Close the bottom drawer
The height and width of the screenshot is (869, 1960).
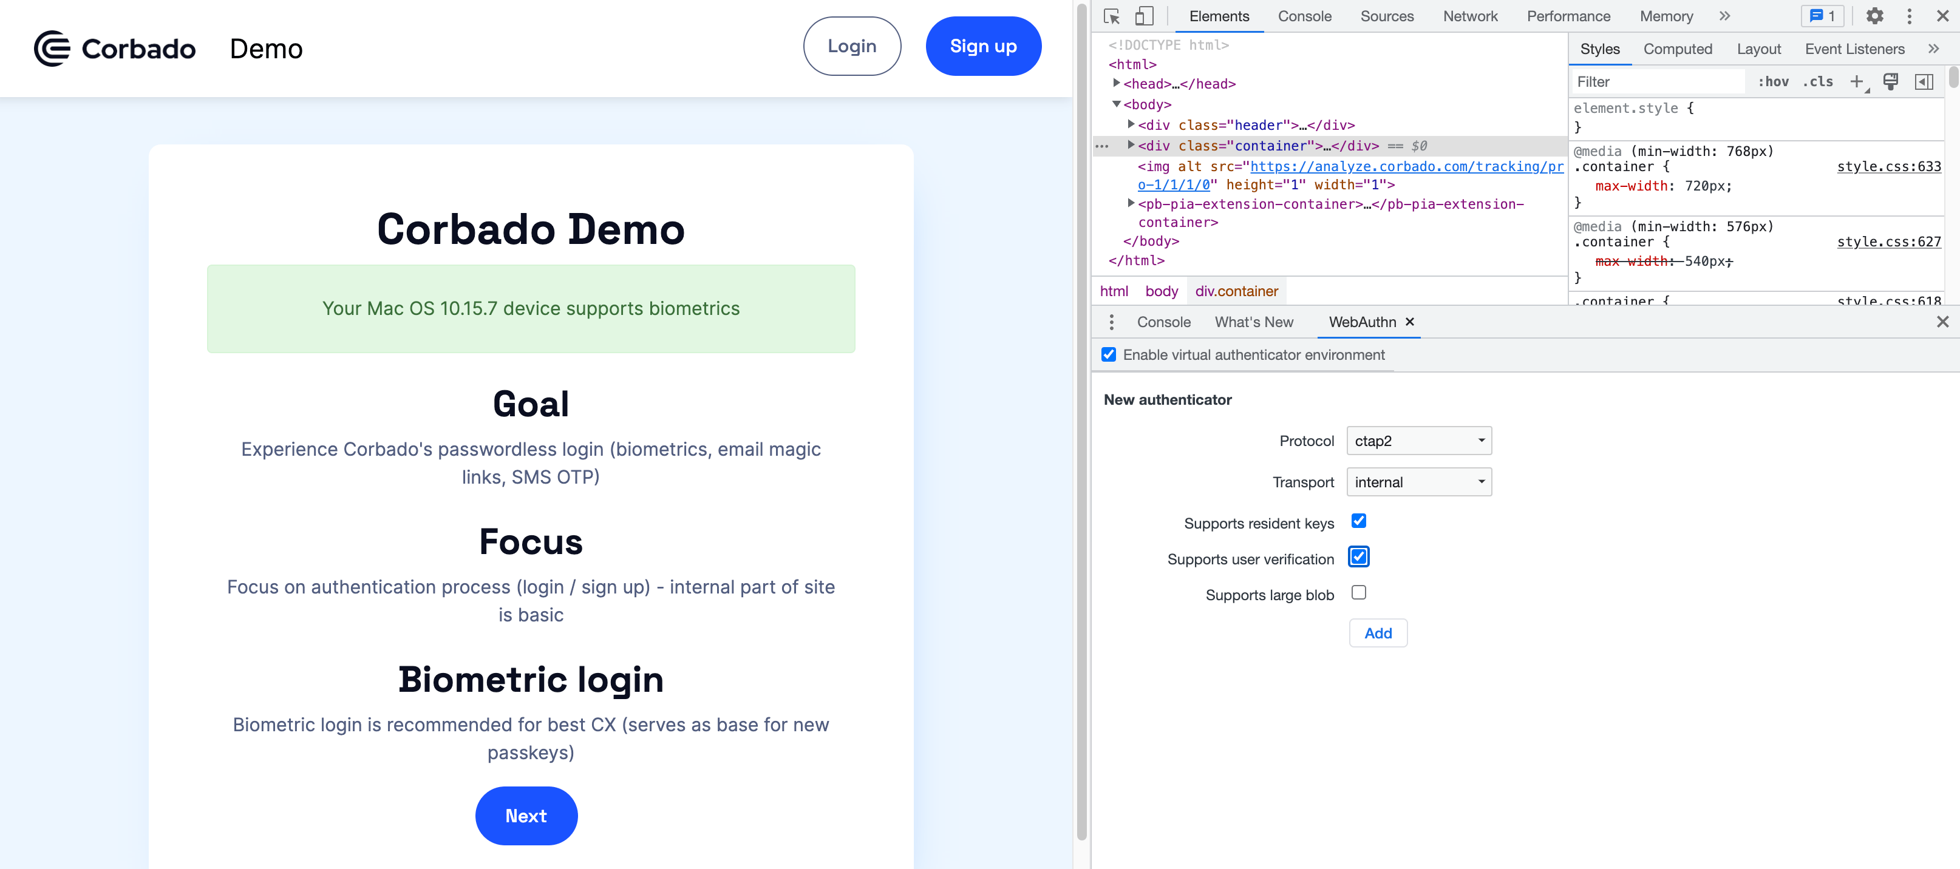point(1942,322)
